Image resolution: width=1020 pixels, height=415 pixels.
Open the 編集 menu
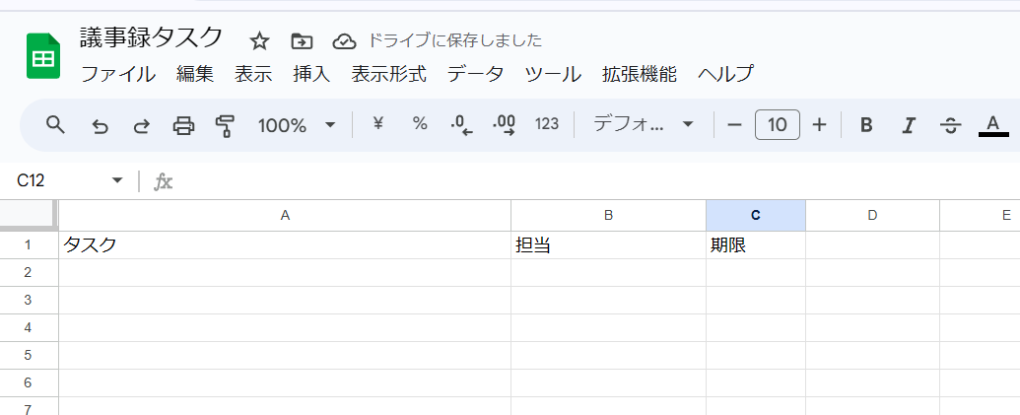[x=195, y=74]
